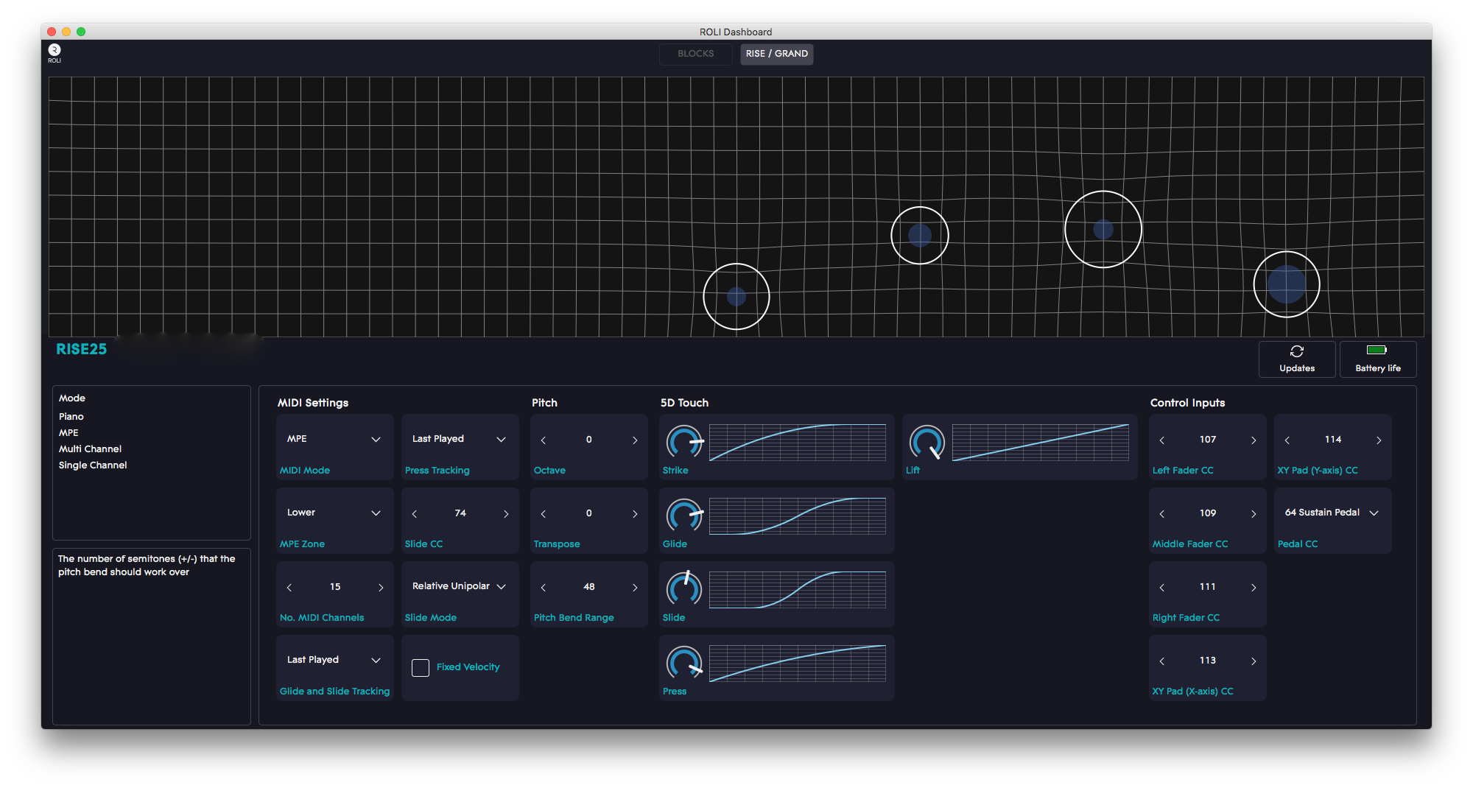1473x788 pixels.
Task: Decrease Transpose with left arrow
Action: pos(544,514)
